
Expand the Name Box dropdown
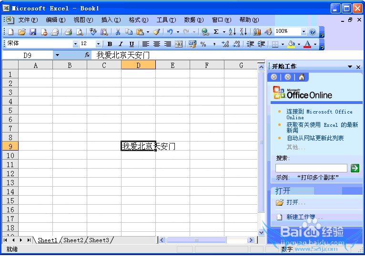(57, 55)
